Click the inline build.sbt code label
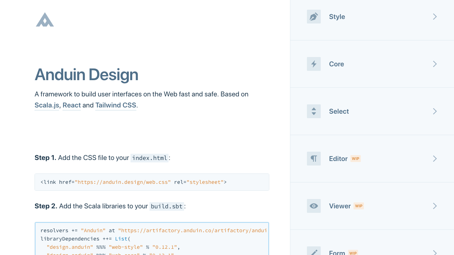Screen dimensions: 454x255 pyautogui.click(x=167, y=206)
